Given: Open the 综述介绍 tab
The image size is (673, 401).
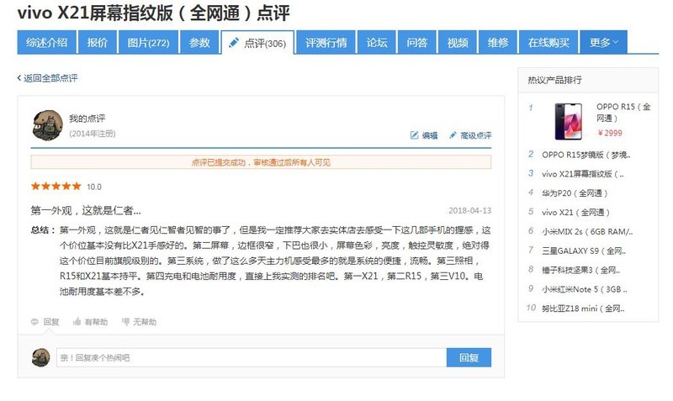Looking at the screenshot, I should click(x=47, y=43).
